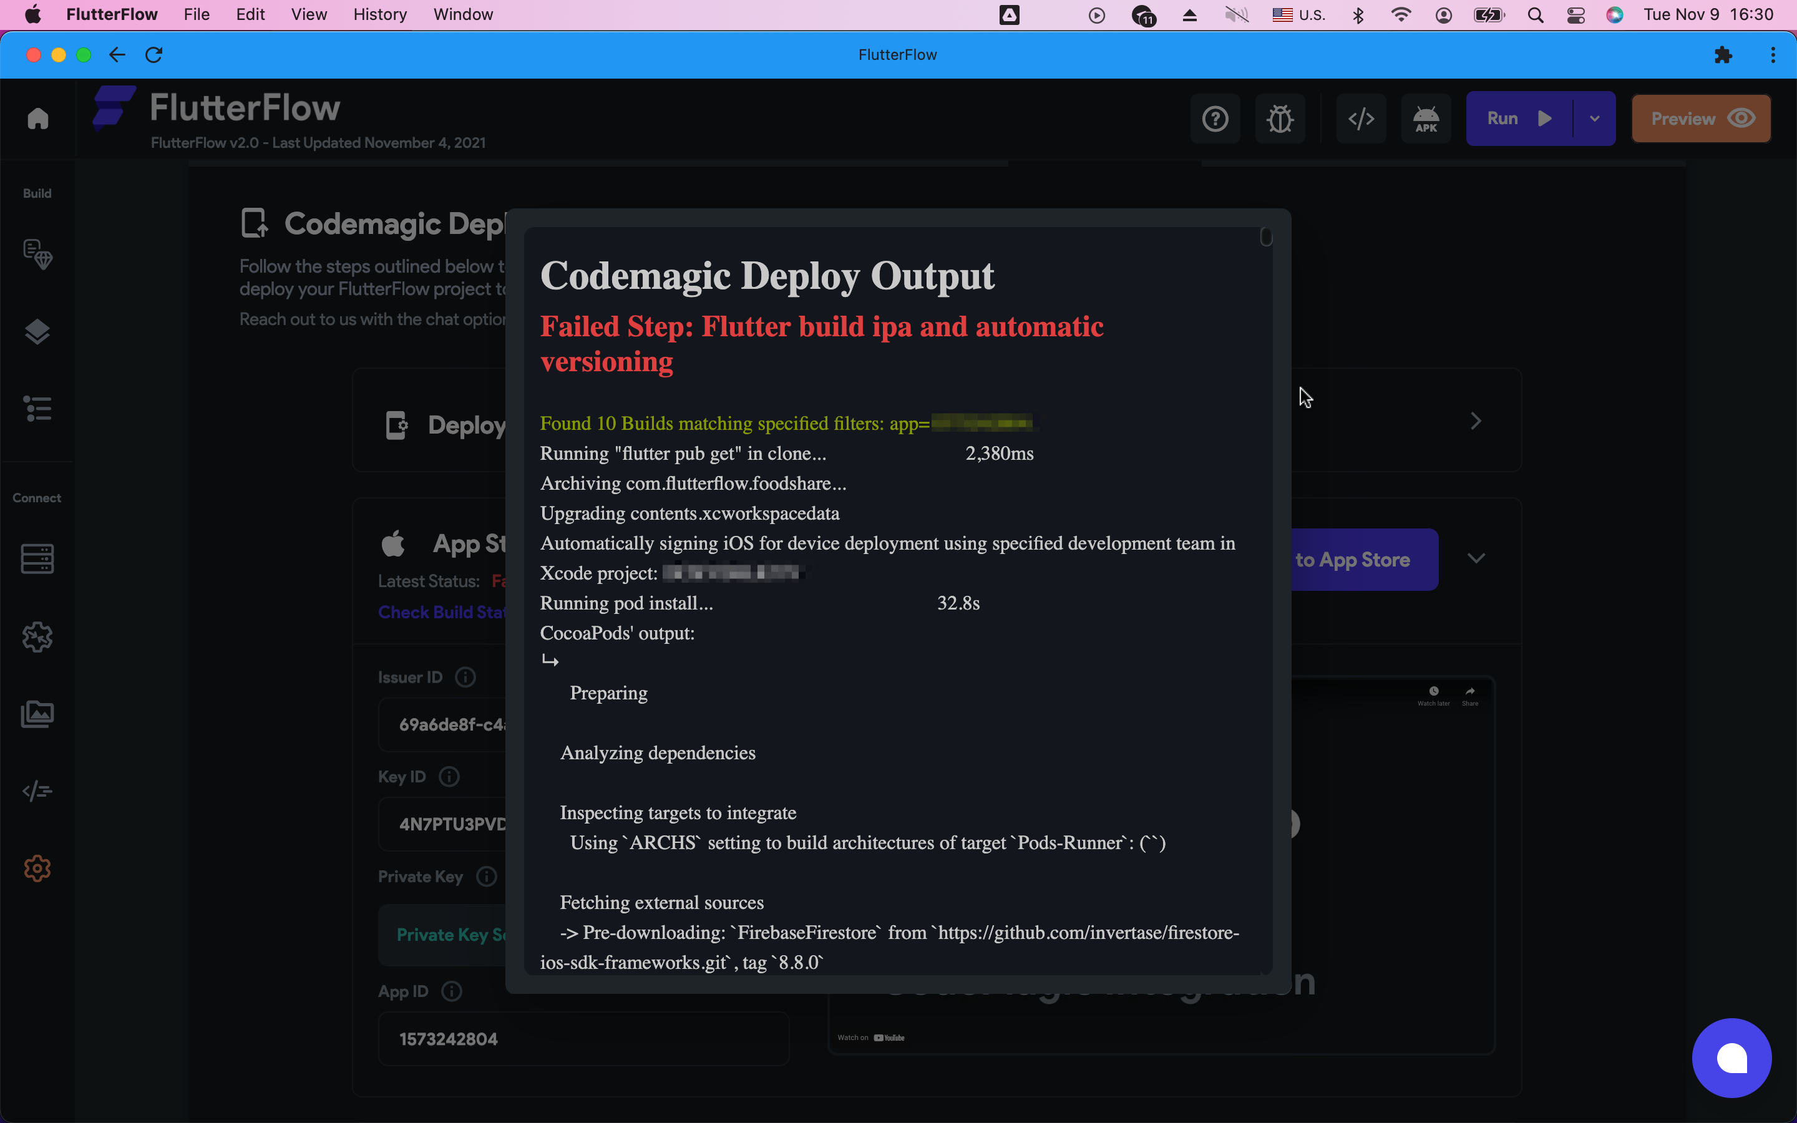The image size is (1797, 1123).
Task: Click the 'Codemagic Deploy Output' title
Action: pyautogui.click(x=767, y=276)
